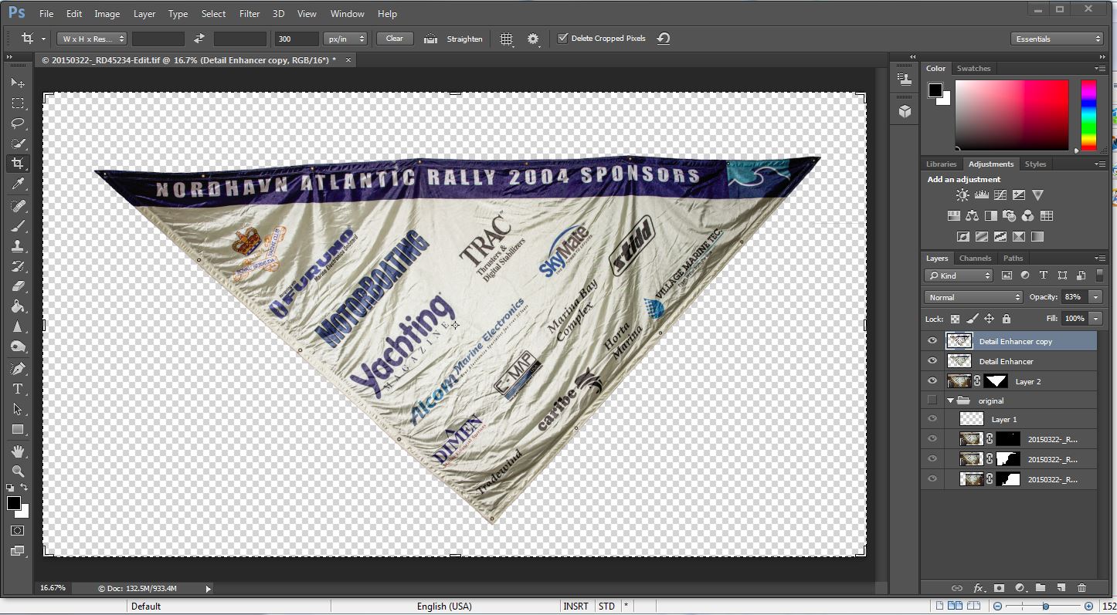This screenshot has width=1117, height=615.
Task: Toggle Delete Cropped Pixels checkbox
Action: [562, 38]
